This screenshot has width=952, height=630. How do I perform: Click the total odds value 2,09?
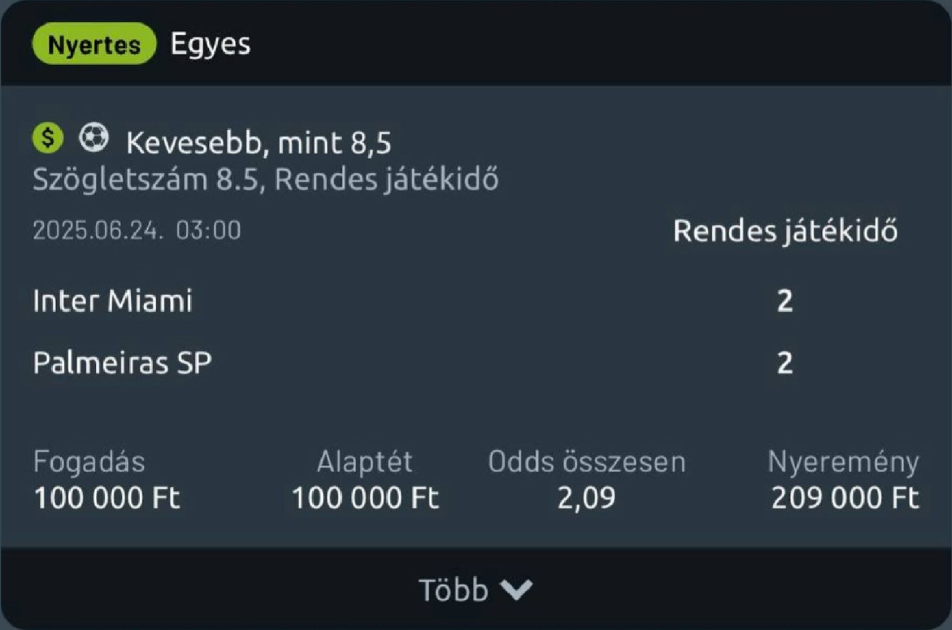[x=586, y=498]
